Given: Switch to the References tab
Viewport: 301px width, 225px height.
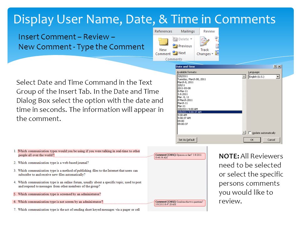Looking at the screenshot, I should point(163,31).
